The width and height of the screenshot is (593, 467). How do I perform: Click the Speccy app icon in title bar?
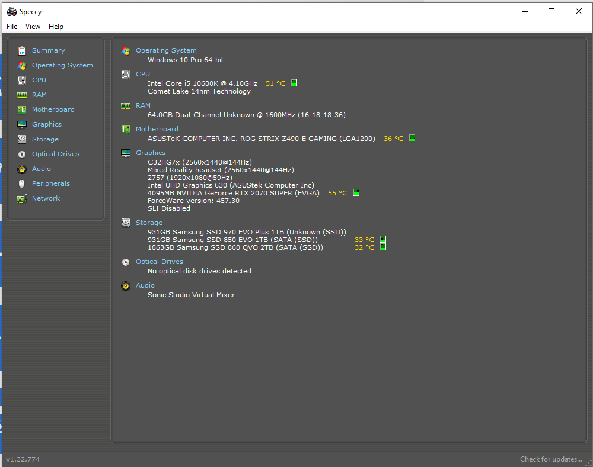coord(12,11)
